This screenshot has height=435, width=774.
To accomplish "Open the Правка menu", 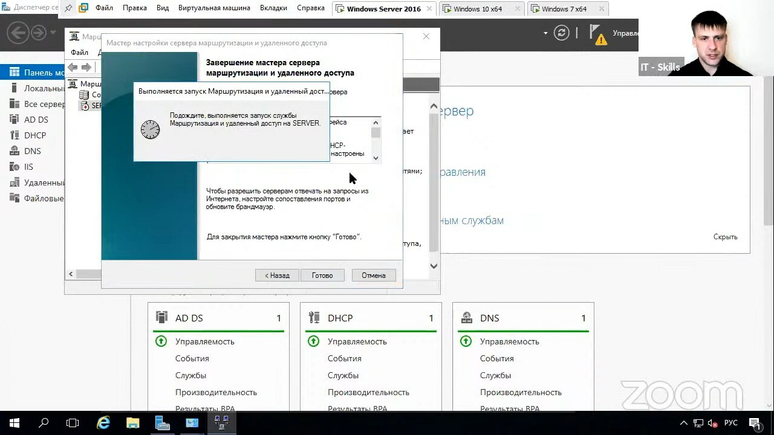I will [x=134, y=8].
